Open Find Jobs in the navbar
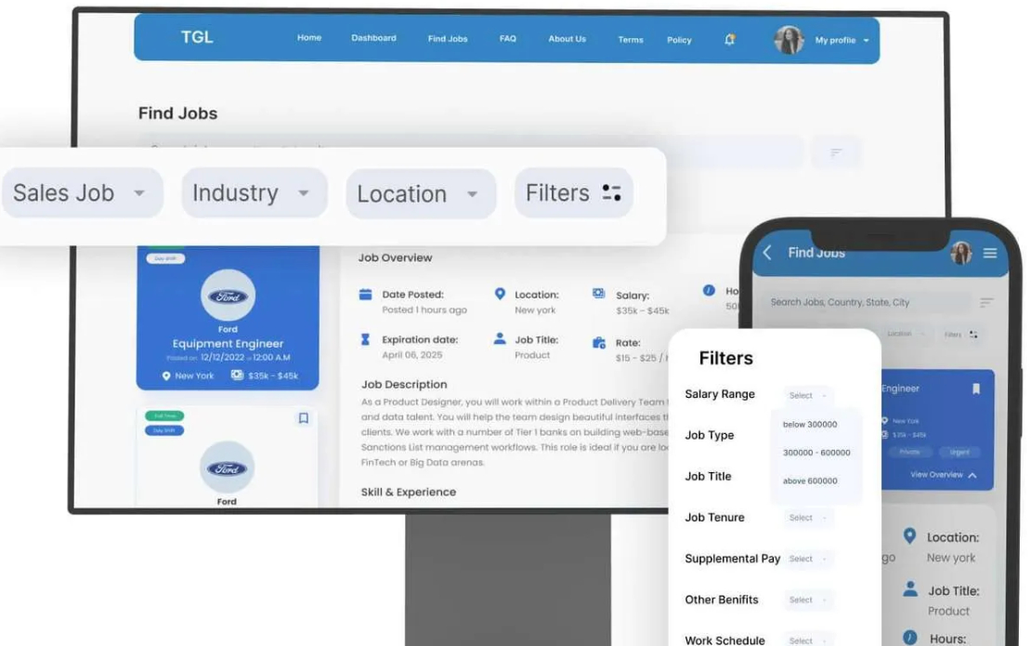The width and height of the screenshot is (1031, 646). click(x=448, y=39)
